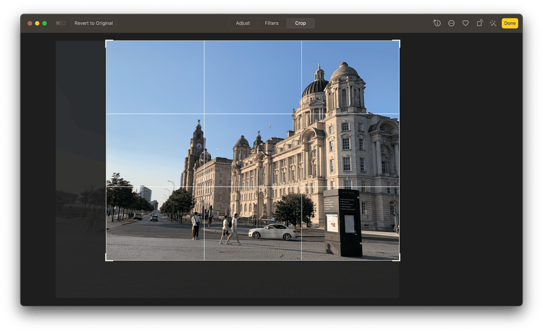Show photo info with the info icon
Viewport: 543px width, 333px height.
click(x=437, y=23)
